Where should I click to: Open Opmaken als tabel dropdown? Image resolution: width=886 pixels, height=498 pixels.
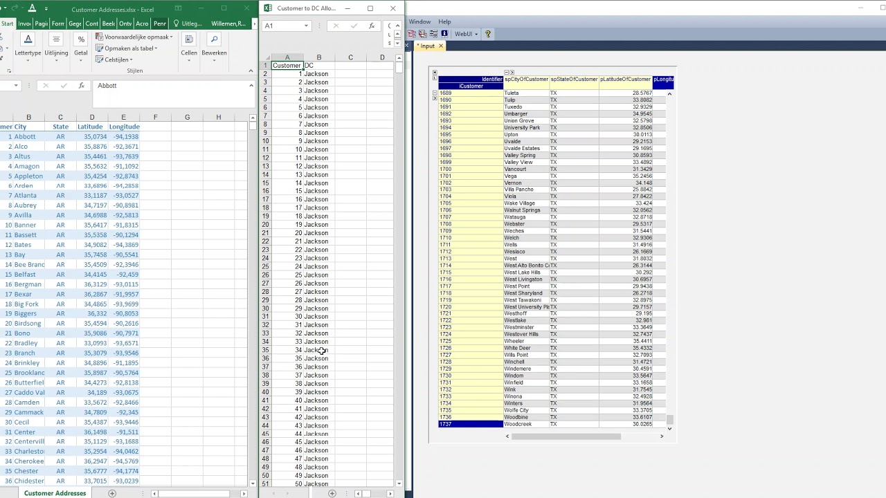click(127, 48)
